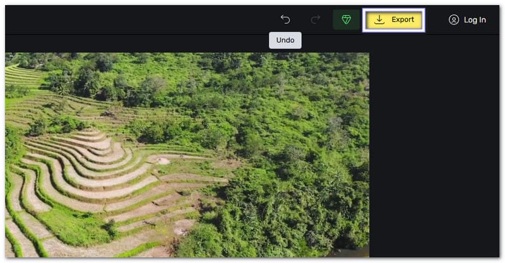Click the Undo tooltip label

pyautogui.click(x=285, y=40)
